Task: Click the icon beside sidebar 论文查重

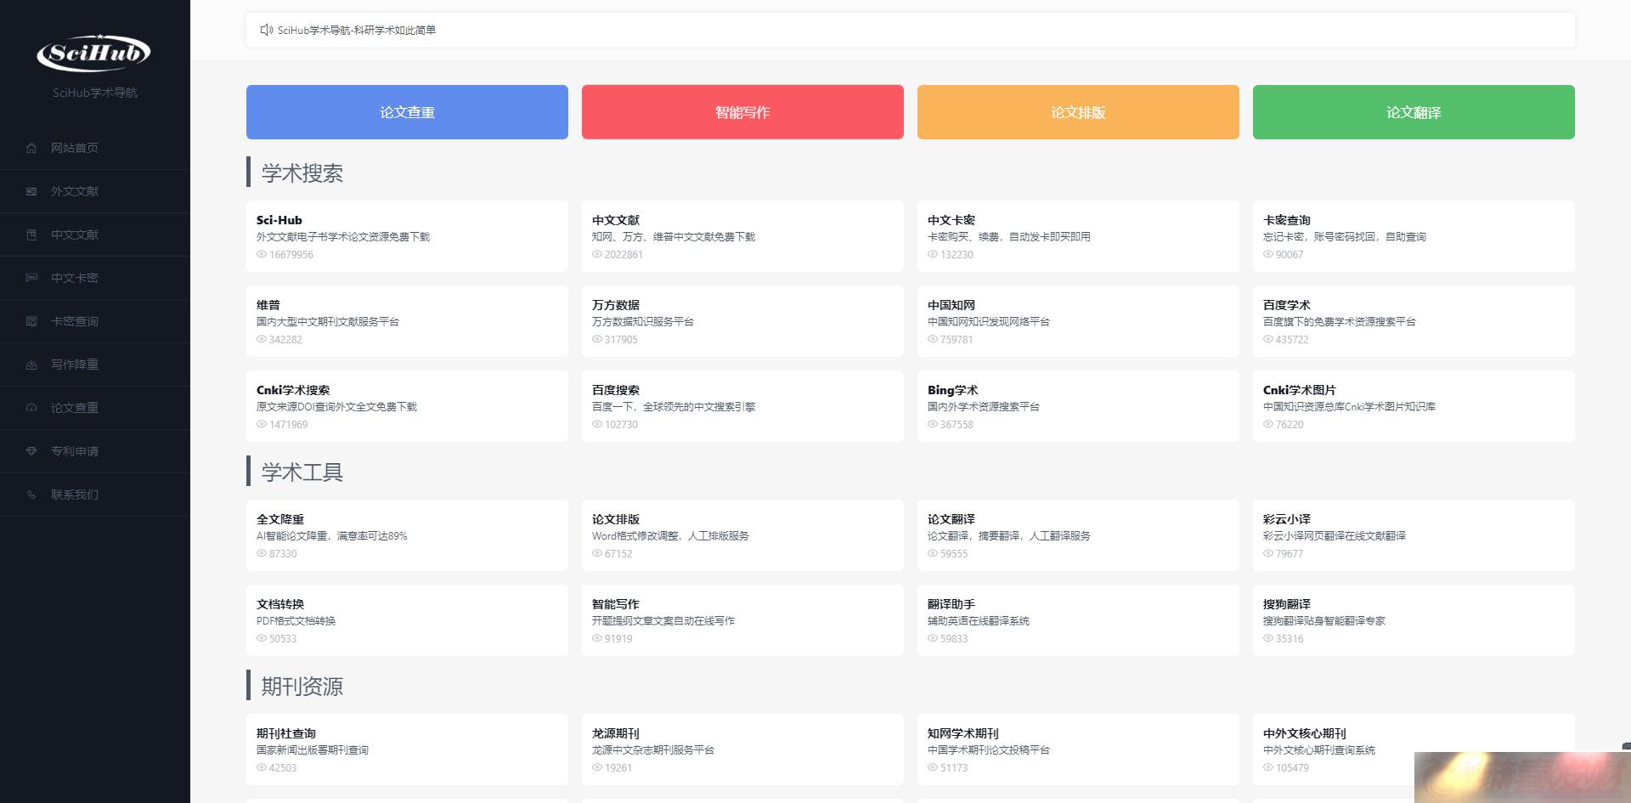Action: coord(31,408)
